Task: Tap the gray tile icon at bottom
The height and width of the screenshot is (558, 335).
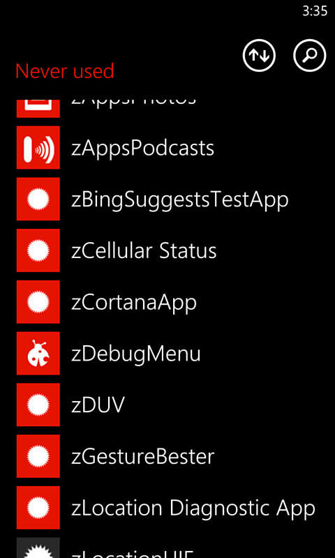Action: pyautogui.click(x=38, y=548)
